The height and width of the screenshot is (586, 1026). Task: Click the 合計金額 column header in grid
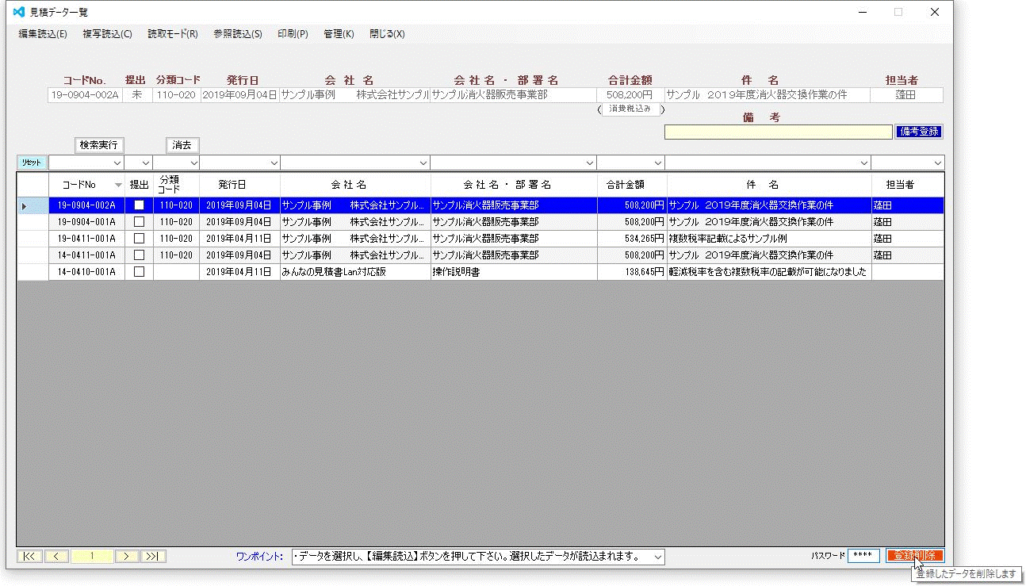[x=632, y=185]
